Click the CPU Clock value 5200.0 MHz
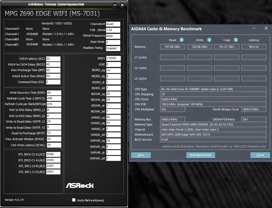Viewport: 272px width, 208px height. point(213,99)
